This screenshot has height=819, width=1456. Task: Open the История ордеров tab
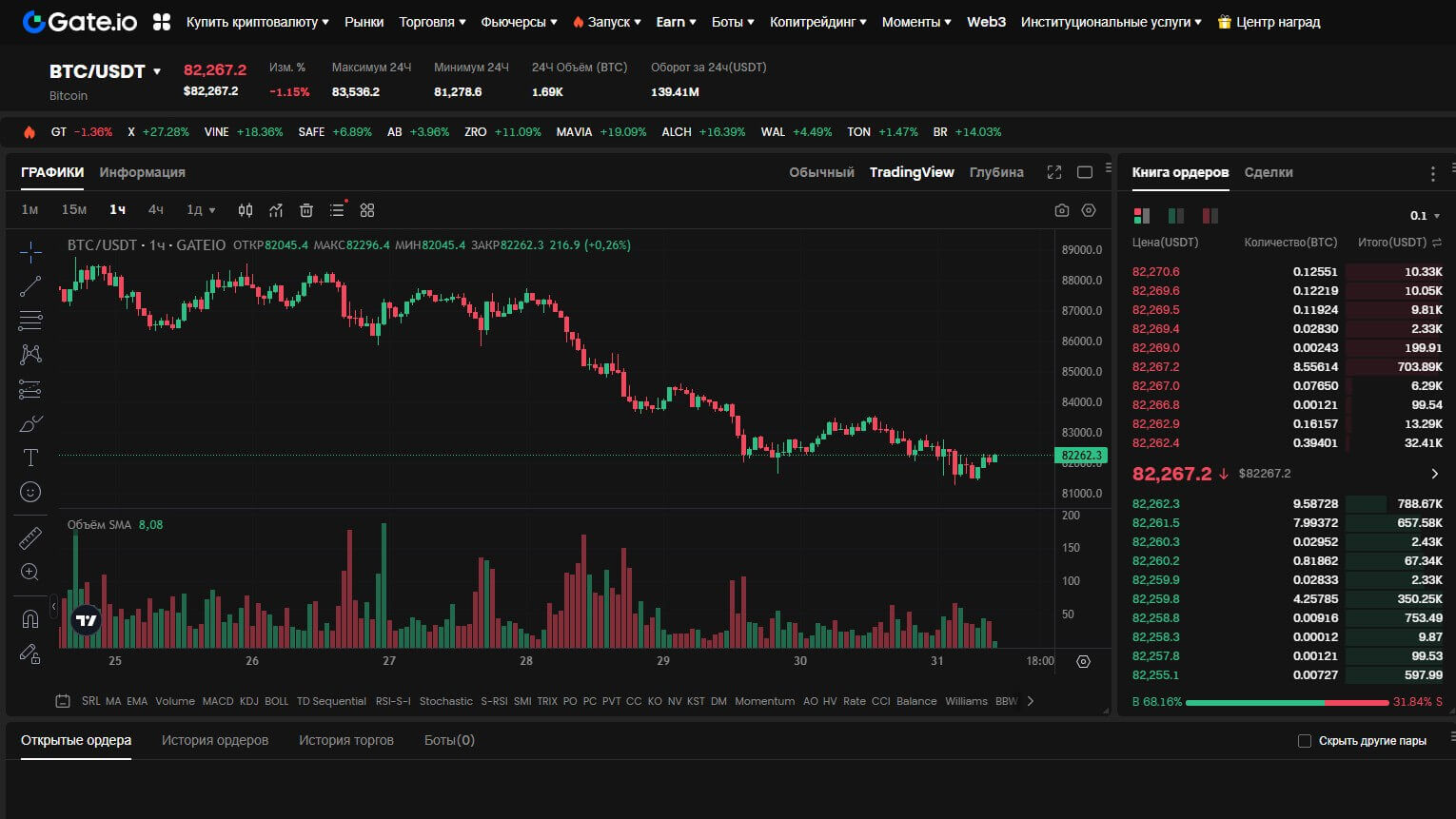(215, 740)
